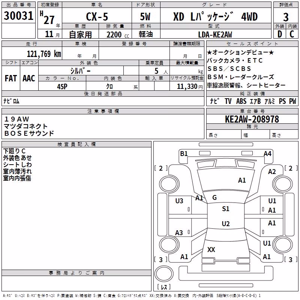Viewport: 300px width, 300px height.
Task: Click the PW equipment item
Action: (x=292, y=101)
